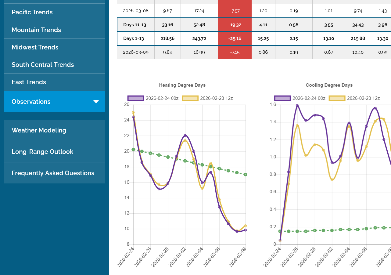Click the red -25.16 difference cell
The height and width of the screenshot is (275, 391).
pyautogui.click(x=235, y=38)
